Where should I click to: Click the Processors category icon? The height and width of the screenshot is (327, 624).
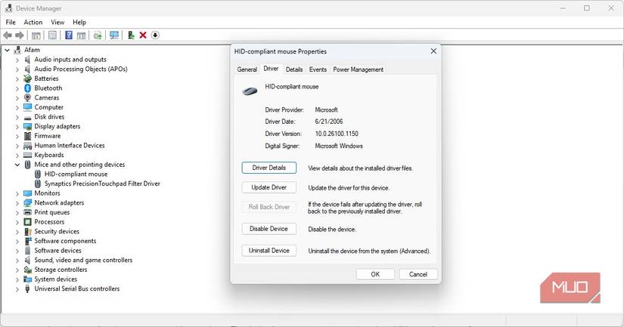tap(27, 222)
